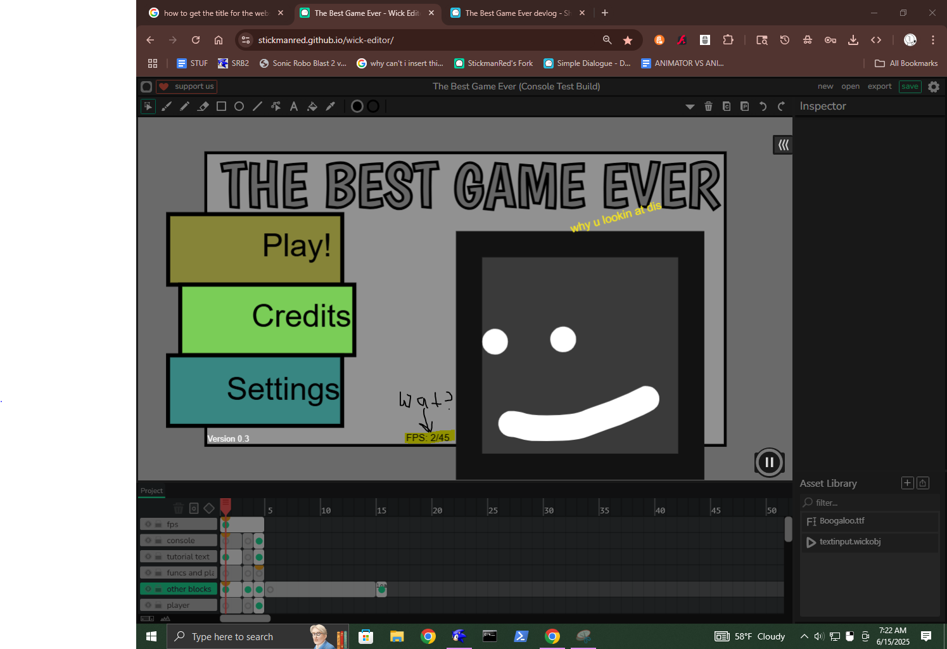The width and height of the screenshot is (947, 649).
Task: Select the Brush tool
Action: 167,106
